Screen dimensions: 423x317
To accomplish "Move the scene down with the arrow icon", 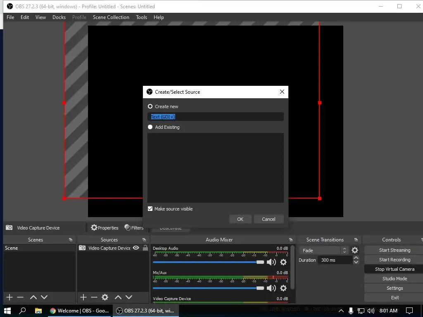I will click(x=44, y=297).
